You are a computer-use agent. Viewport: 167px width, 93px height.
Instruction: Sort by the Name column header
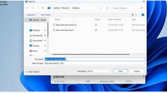(x=57, y=20)
